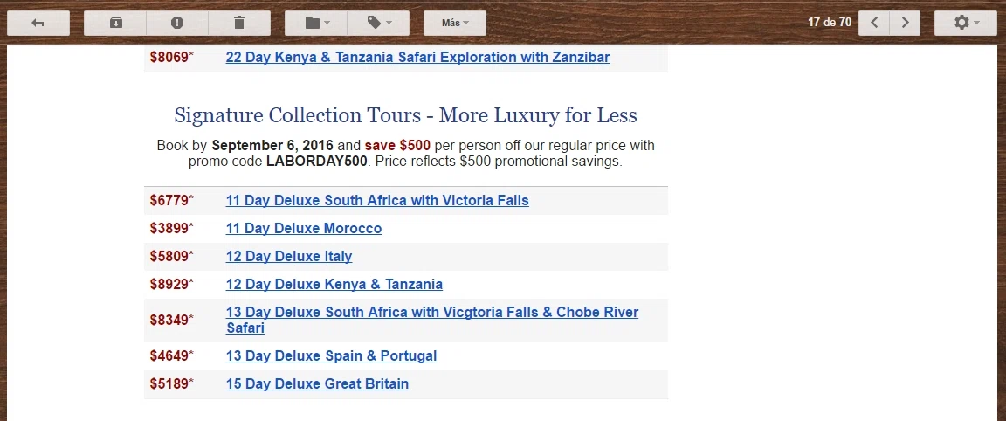The image size is (1006, 421).
Task: Open the Move to folder dropdown
Action: coord(315,23)
